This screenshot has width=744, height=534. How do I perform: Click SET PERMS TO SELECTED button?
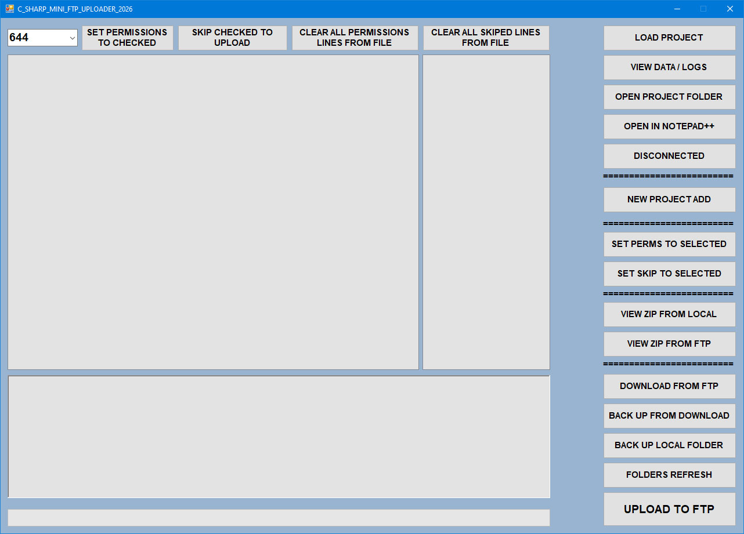point(669,244)
